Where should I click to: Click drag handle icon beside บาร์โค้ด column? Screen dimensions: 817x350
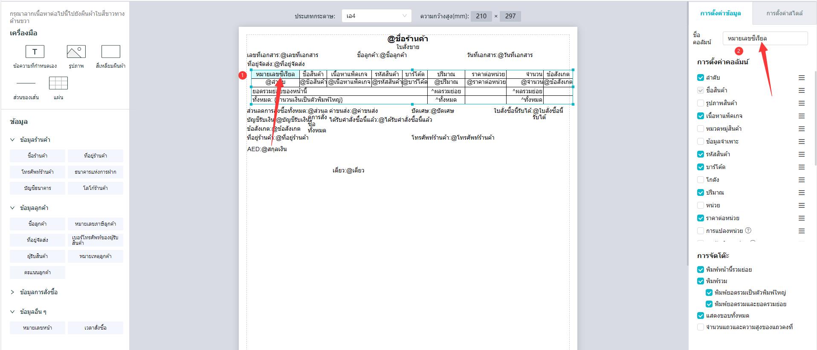[801, 167]
